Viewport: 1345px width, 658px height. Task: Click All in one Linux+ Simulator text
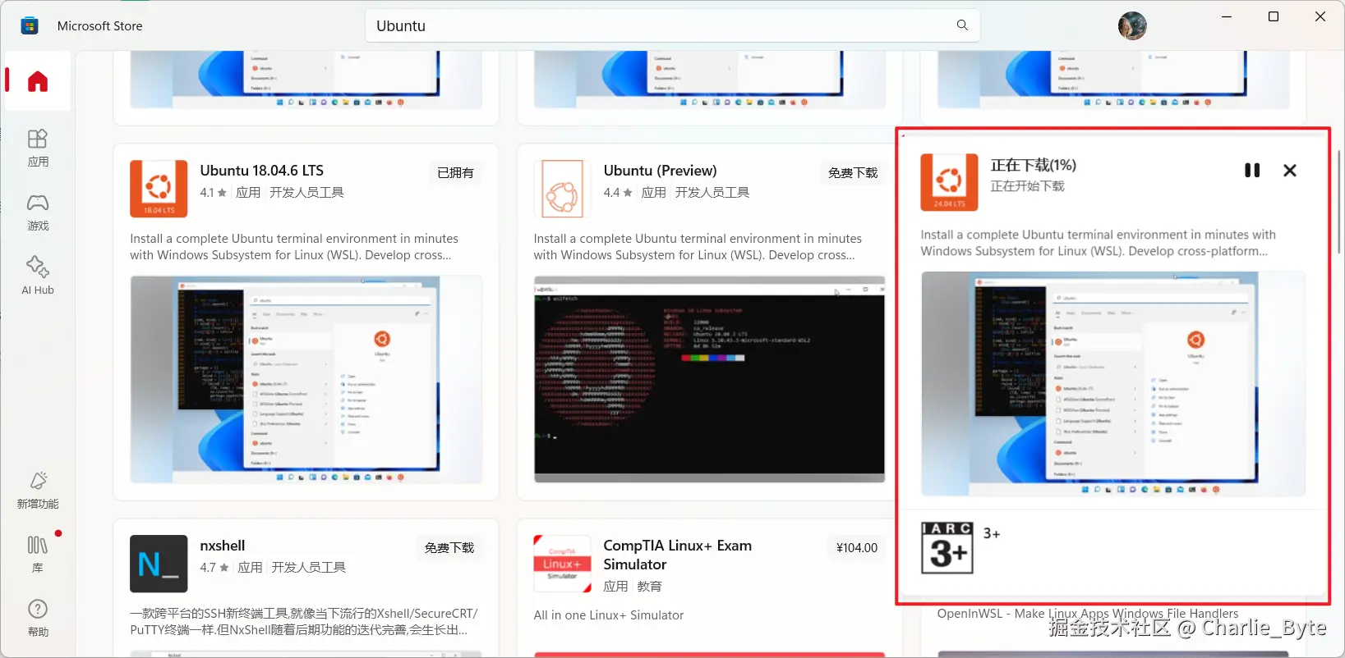608,615
